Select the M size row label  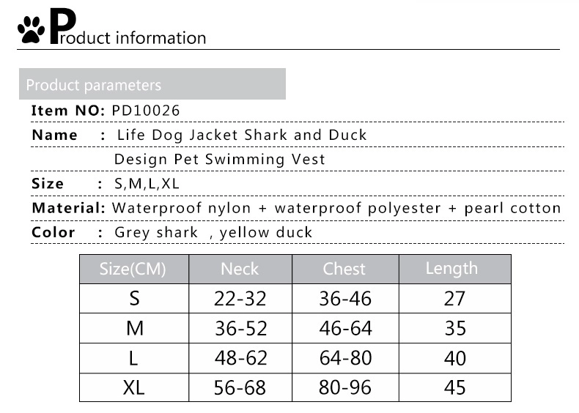tap(134, 328)
